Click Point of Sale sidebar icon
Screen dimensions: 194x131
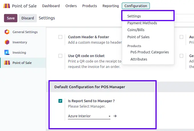coord(7,63)
